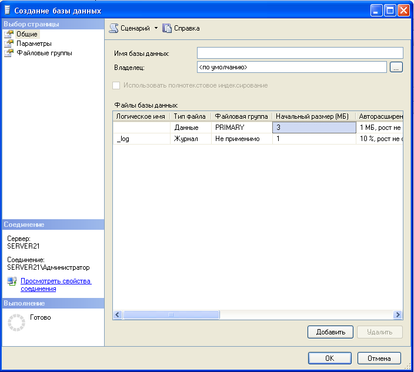The image size is (414, 372).
Task: Click the horizontal scrollbar right arrow
Action: [398, 315]
